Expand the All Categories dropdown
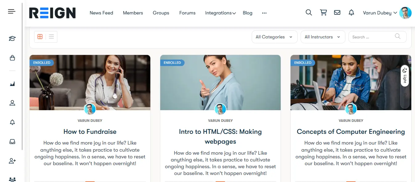Image resolution: width=415 pixels, height=182 pixels. (x=274, y=37)
